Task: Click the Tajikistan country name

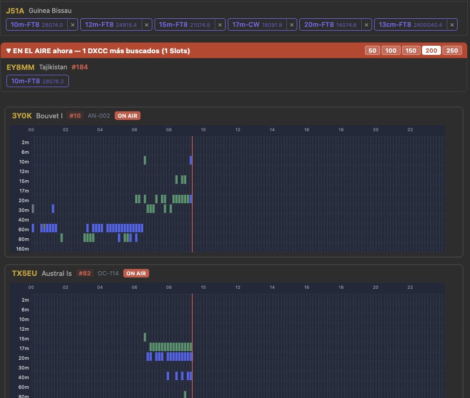Action: point(53,67)
